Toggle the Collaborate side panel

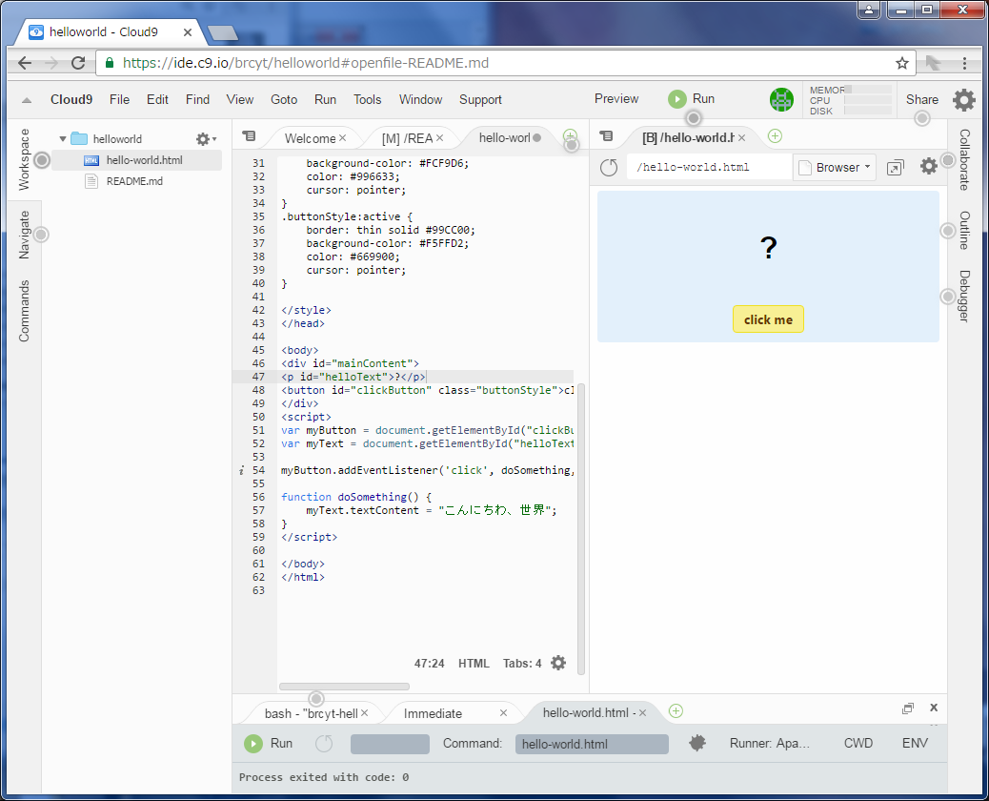point(964,159)
